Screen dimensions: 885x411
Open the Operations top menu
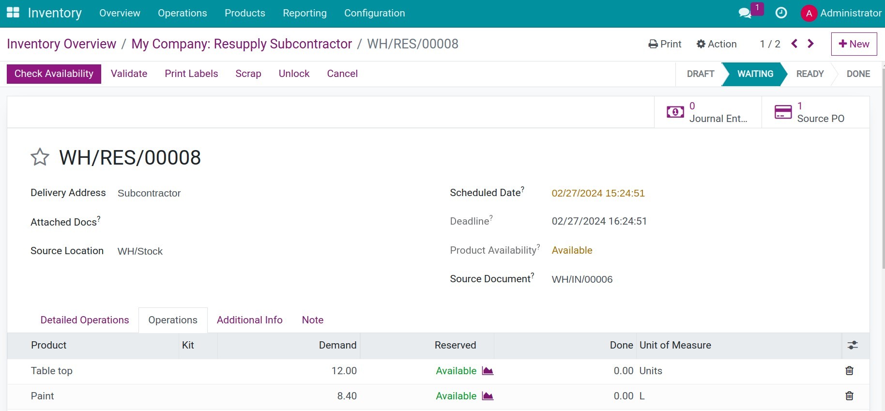click(x=183, y=13)
